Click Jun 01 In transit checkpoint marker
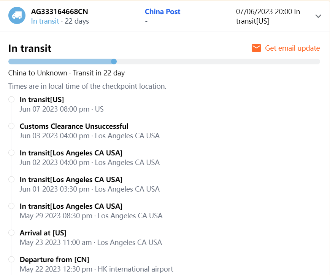Image resolution: width=330 pixels, height=275 pixels. (11, 179)
